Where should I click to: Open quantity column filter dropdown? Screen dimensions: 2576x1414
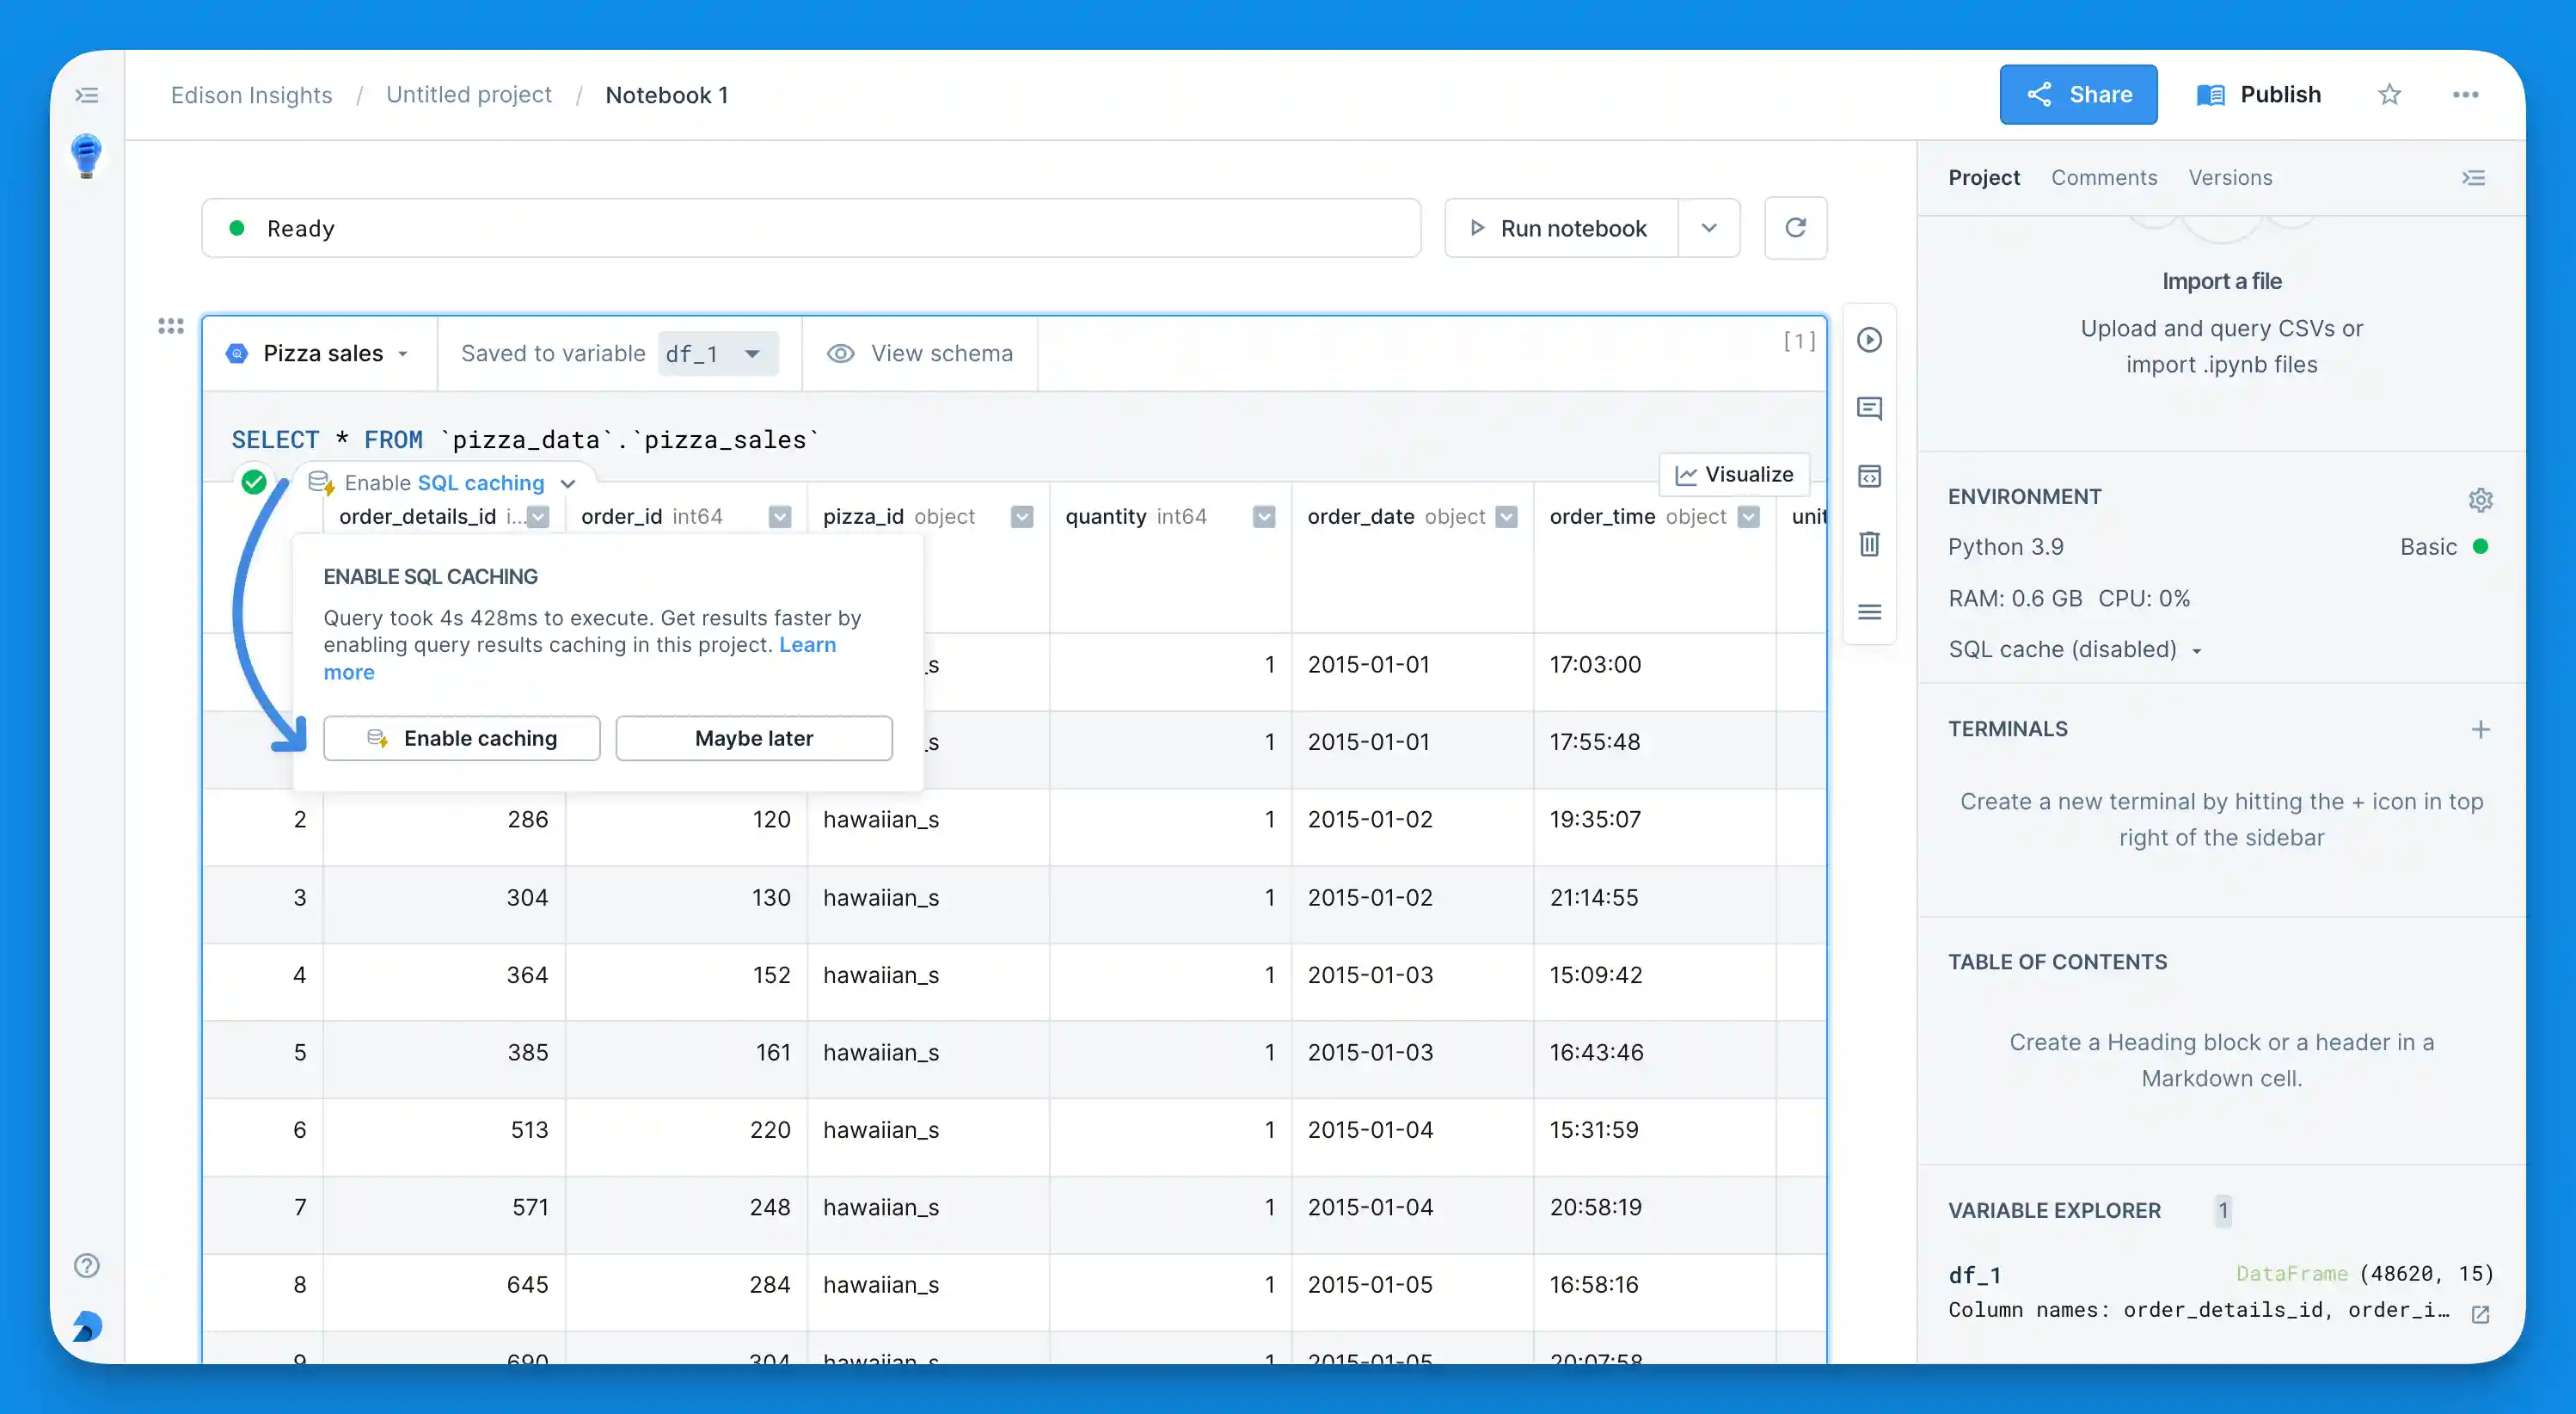click(x=1264, y=517)
